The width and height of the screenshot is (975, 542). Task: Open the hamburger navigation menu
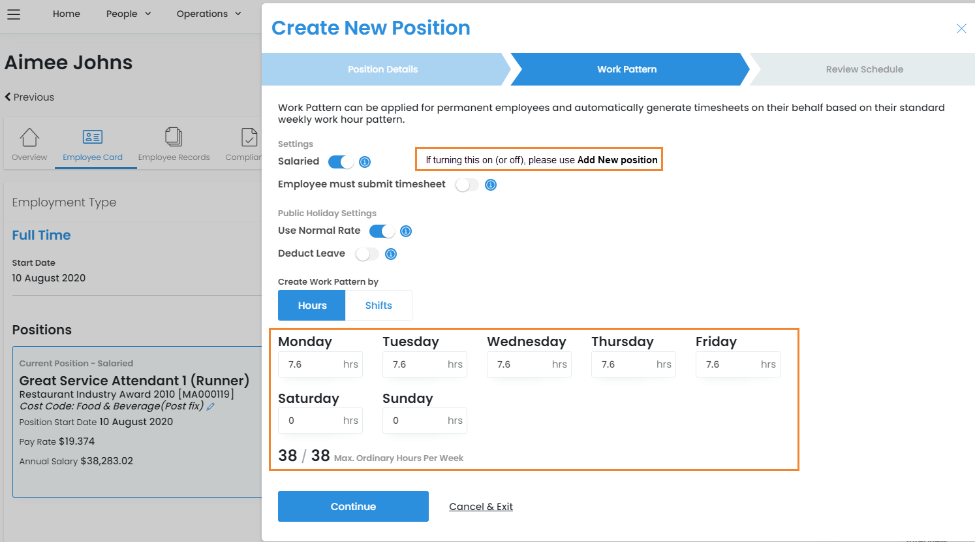click(x=14, y=14)
